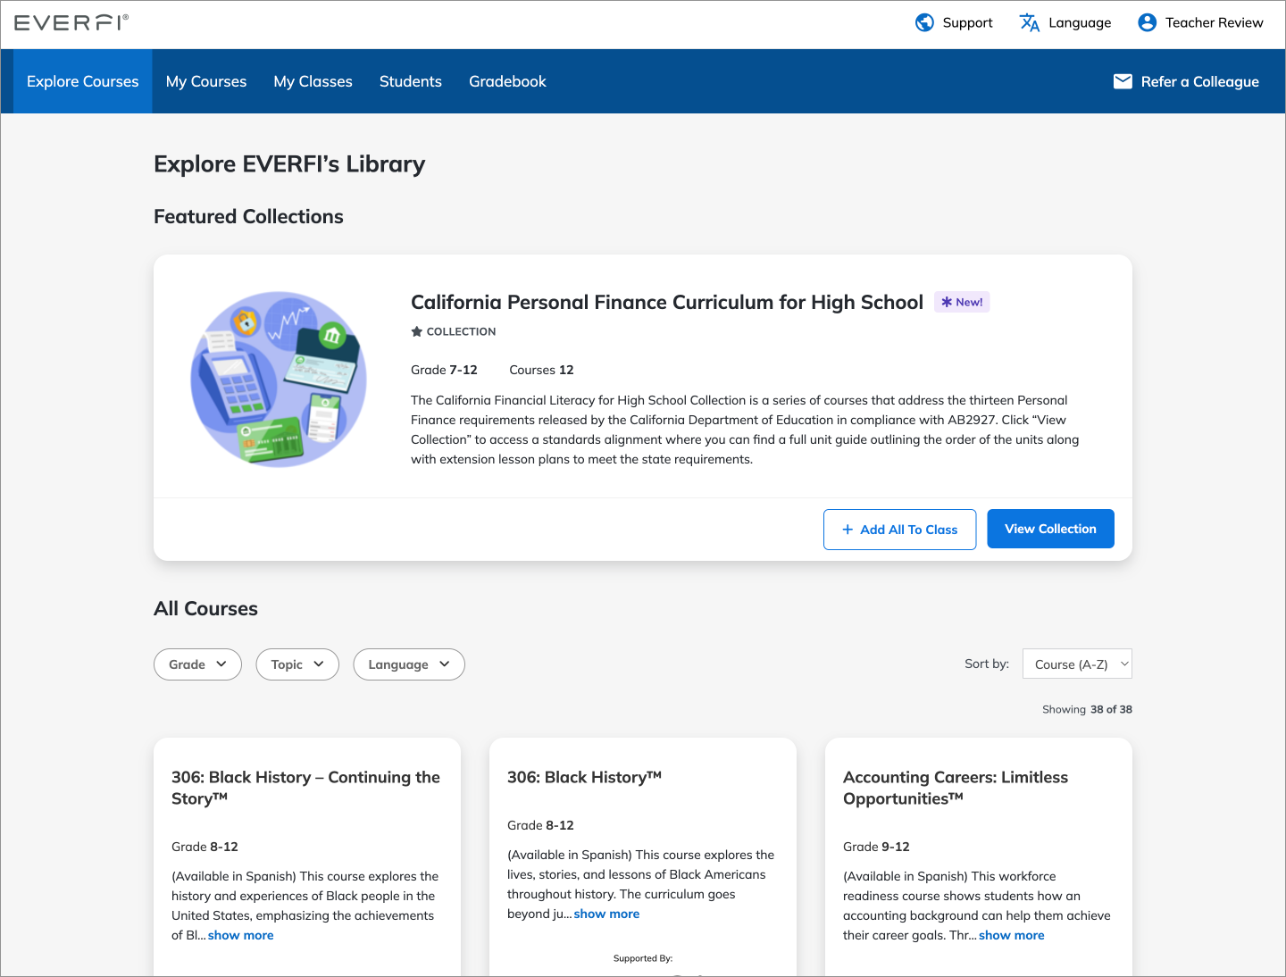Click Grade 8-12 in 306: Black History™ card
This screenshot has width=1286, height=977.
coord(540,825)
